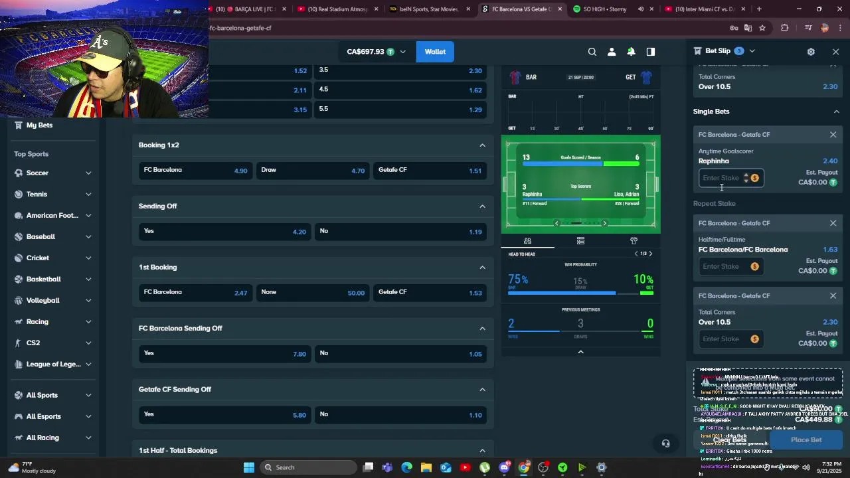Open Basketball in the sidebar
Viewport: 850px width, 478px height.
click(x=43, y=279)
